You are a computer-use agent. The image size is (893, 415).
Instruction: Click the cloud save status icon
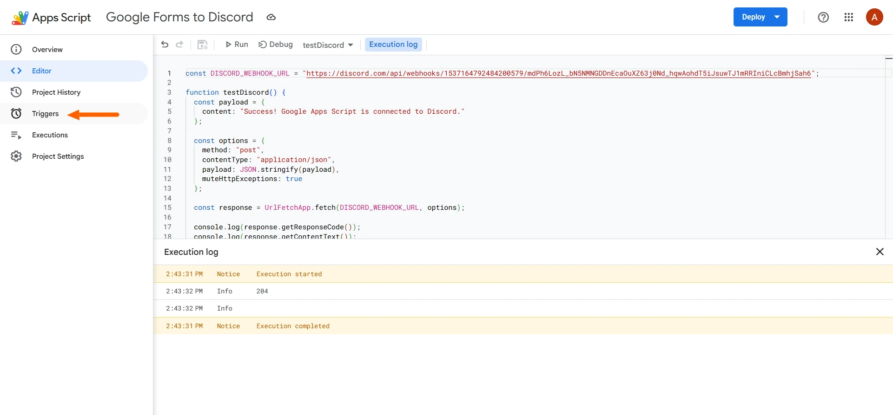[x=271, y=17]
